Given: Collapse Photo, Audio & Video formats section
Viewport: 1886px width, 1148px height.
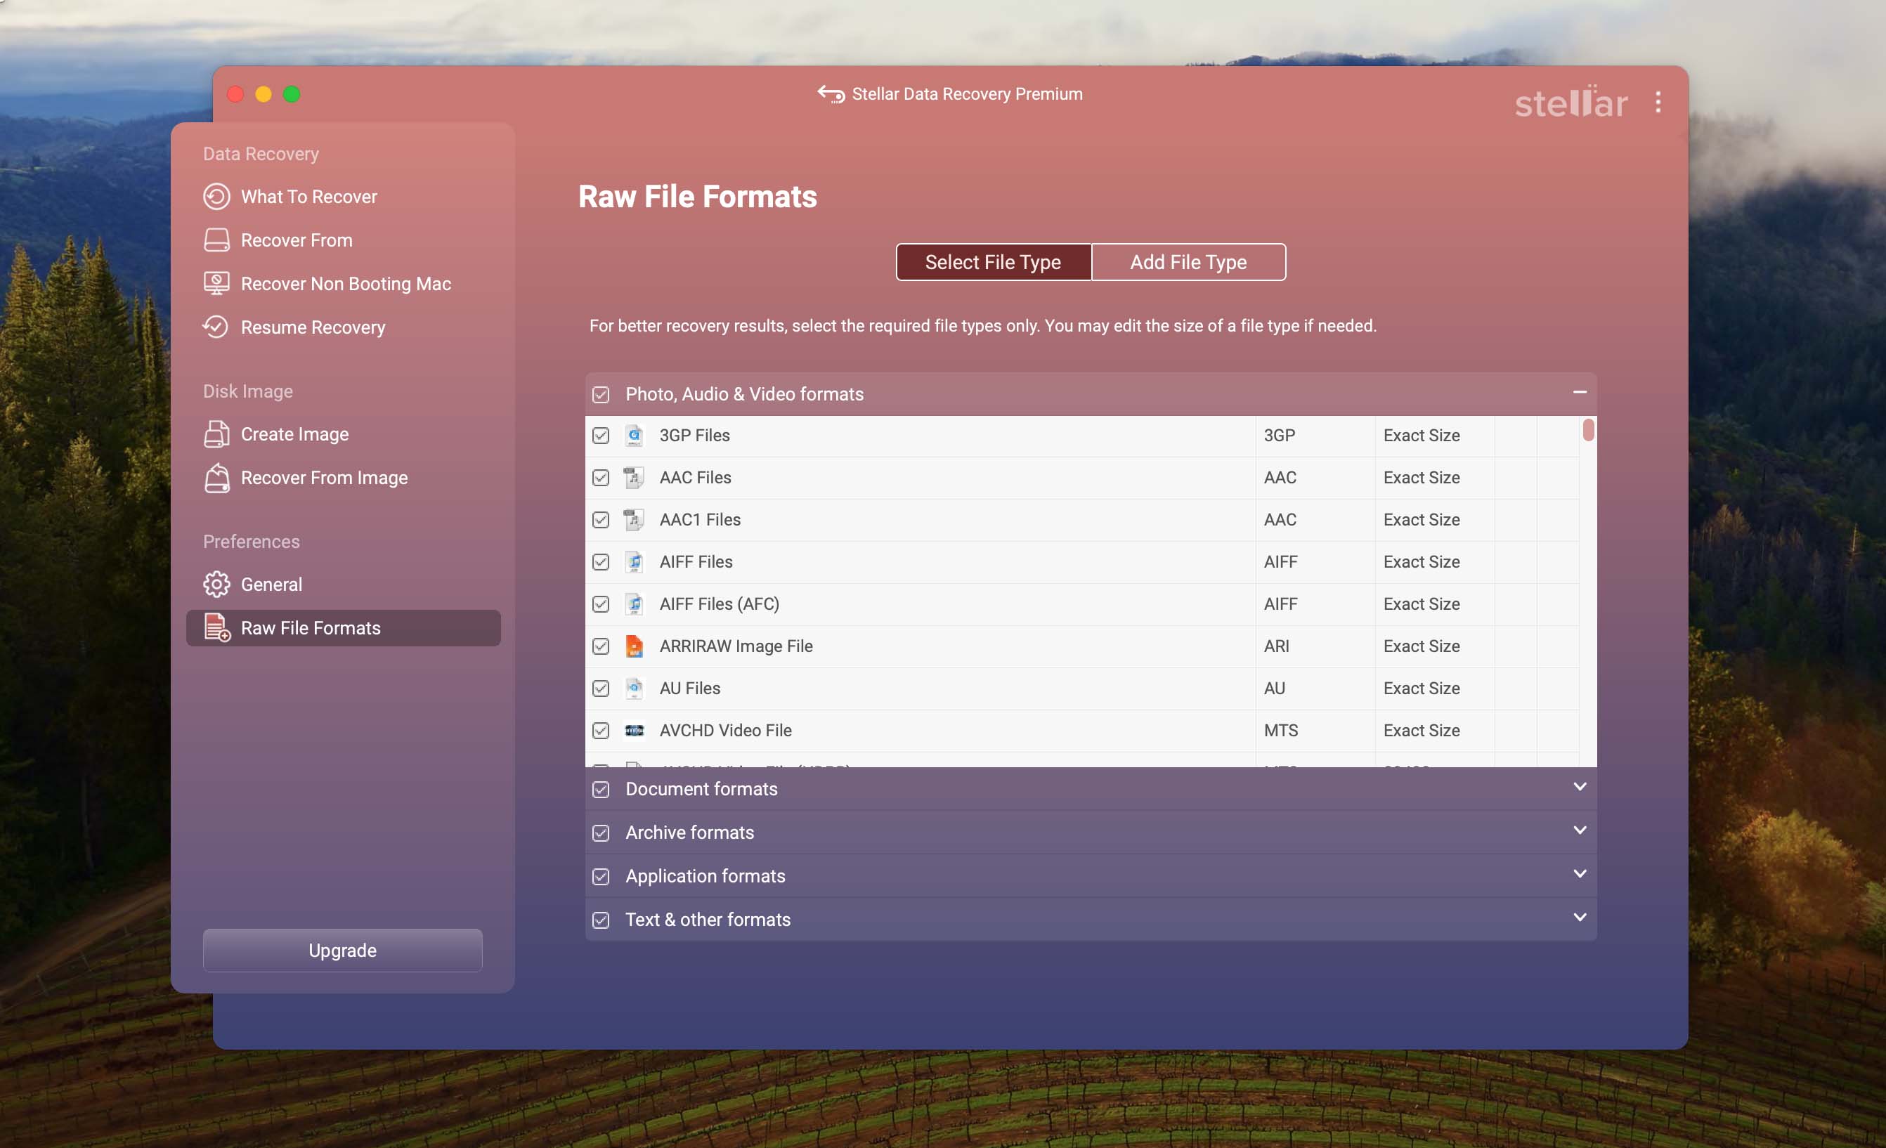Looking at the screenshot, I should (x=1579, y=392).
